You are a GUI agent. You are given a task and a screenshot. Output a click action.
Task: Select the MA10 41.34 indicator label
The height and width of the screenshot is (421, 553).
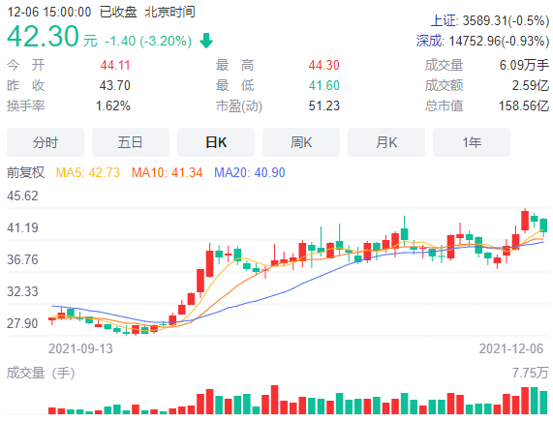pos(168,172)
